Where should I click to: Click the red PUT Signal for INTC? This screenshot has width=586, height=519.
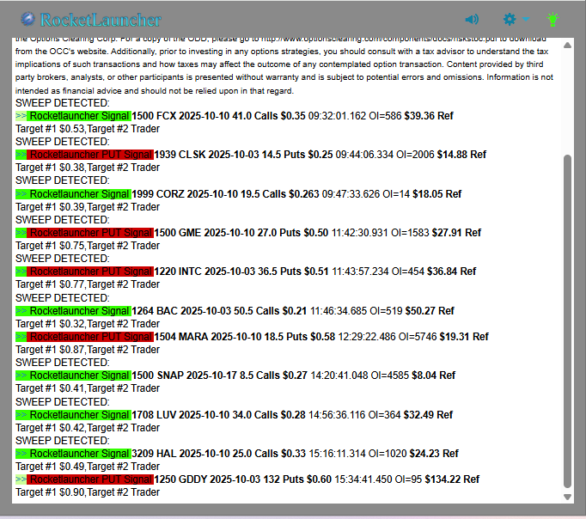tap(84, 272)
